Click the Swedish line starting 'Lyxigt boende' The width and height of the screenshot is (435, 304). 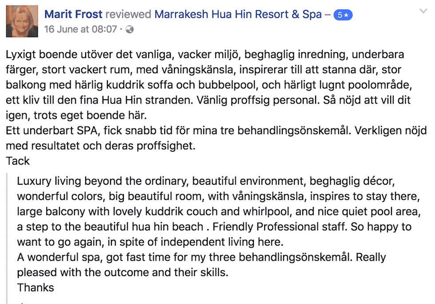[x=205, y=55]
